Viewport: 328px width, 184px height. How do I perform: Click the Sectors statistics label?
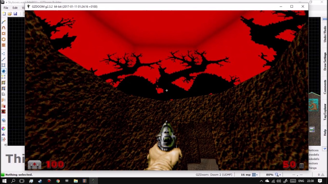point(313,163)
